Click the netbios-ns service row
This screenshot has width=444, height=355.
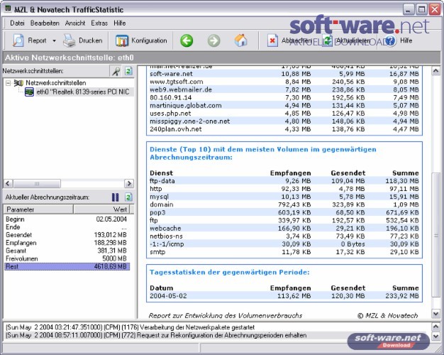pyautogui.click(x=284, y=236)
